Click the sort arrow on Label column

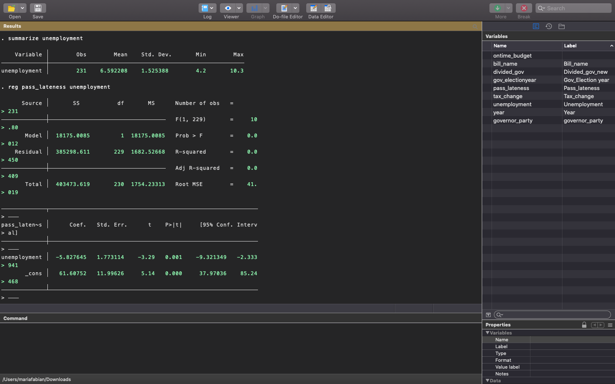click(x=612, y=46)
